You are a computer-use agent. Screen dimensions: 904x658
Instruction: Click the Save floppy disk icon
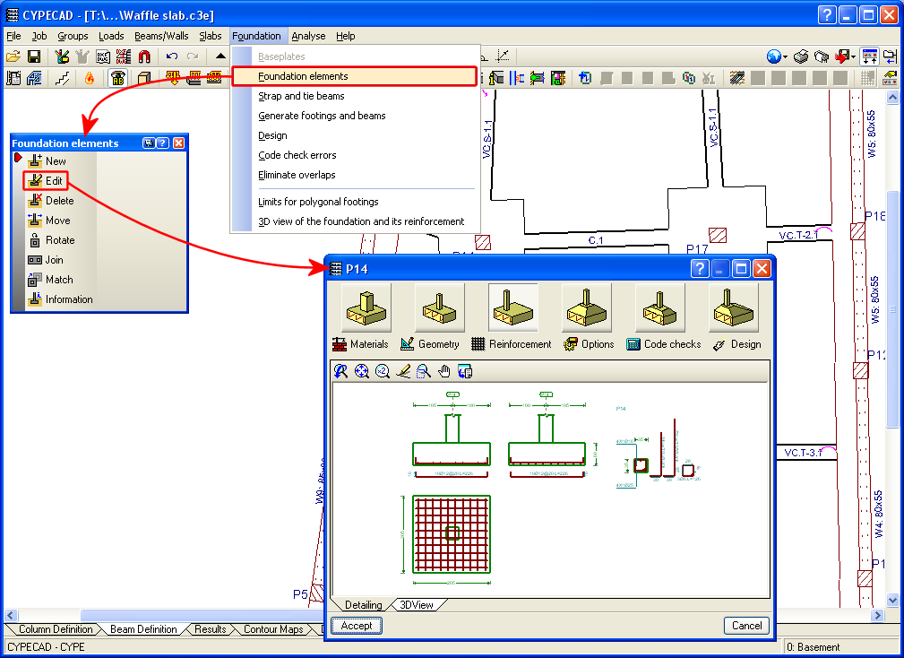pyautogui.click(x=34, y=56)
